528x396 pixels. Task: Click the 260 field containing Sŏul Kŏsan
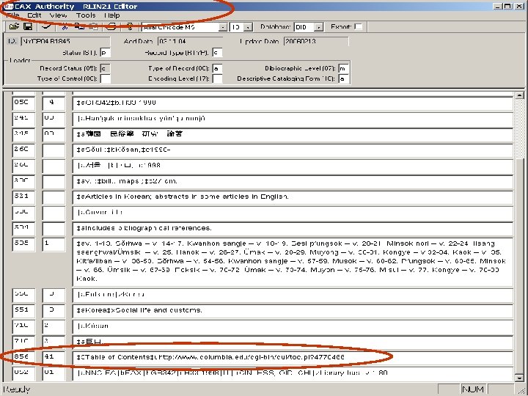(293, 150)
